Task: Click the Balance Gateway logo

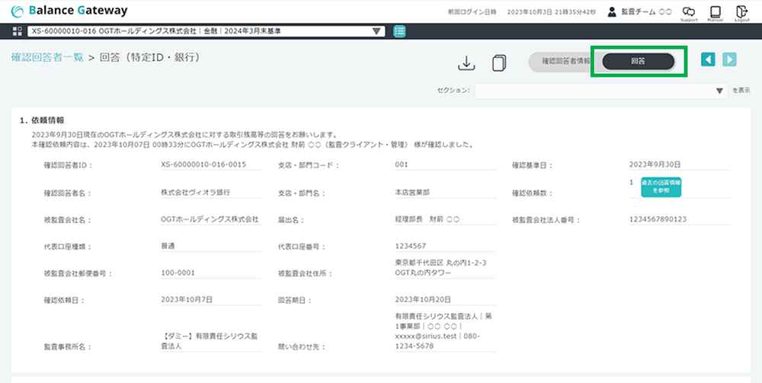Action: [69, 11]
